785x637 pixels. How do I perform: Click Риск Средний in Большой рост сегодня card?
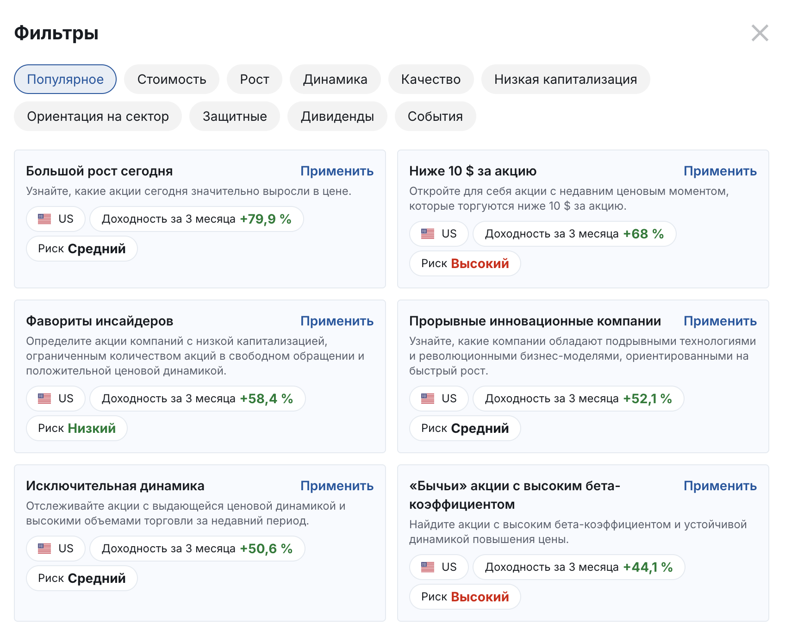click(x=82, y=249)
